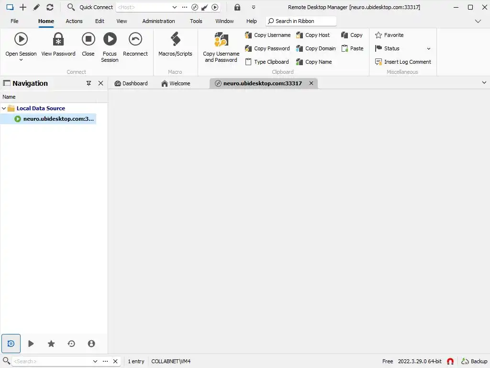Select the vault navigation icon at bottom
Screen dimensions: 490x368
[11, 344]
